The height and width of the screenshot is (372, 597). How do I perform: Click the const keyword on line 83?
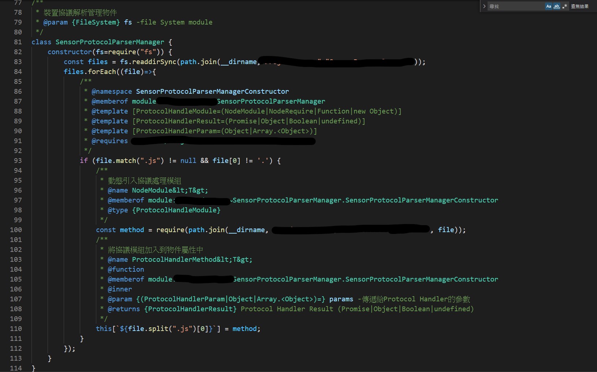click(74, 62)
